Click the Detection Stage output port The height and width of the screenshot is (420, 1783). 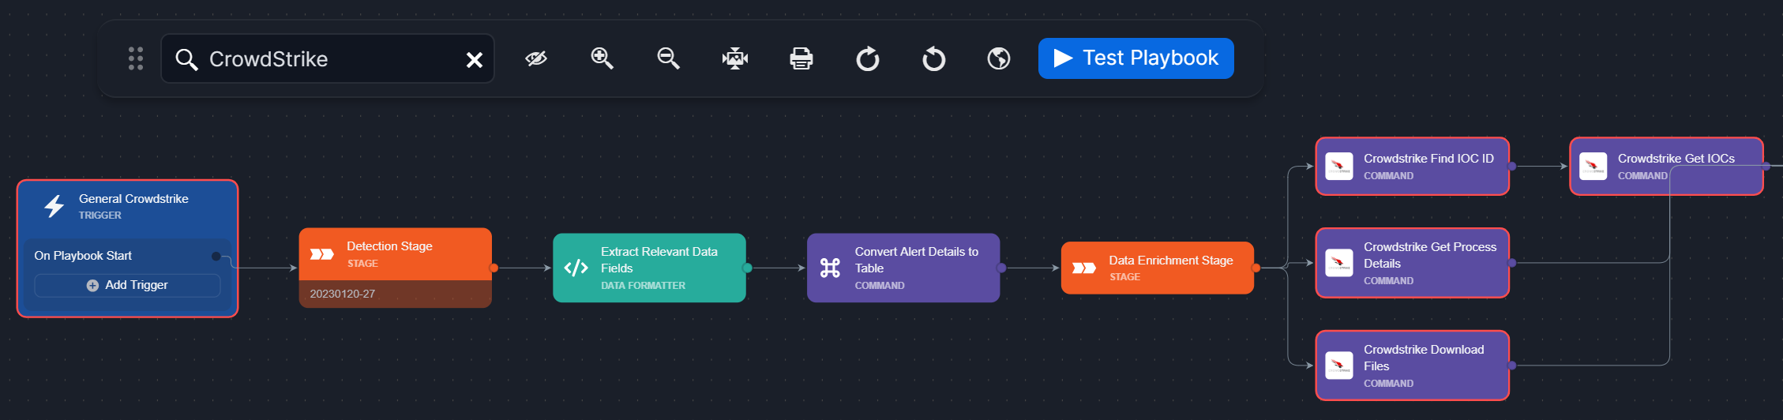click(x=494, y=268)
